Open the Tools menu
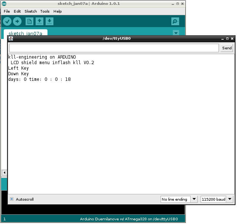 point(45,11)
